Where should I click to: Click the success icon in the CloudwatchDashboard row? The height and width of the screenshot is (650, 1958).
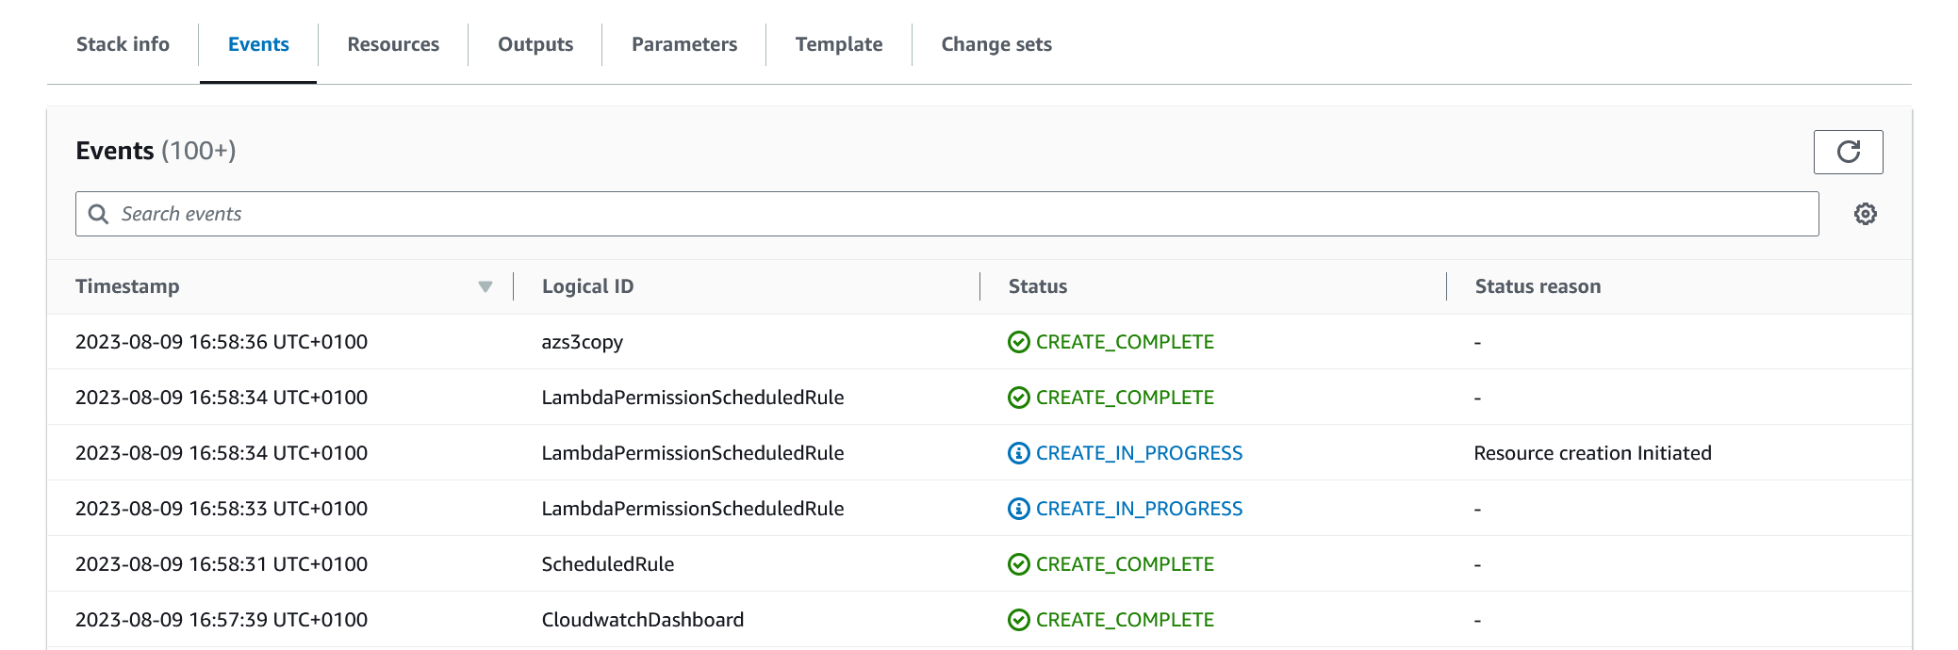click(x=1018, y=620)
